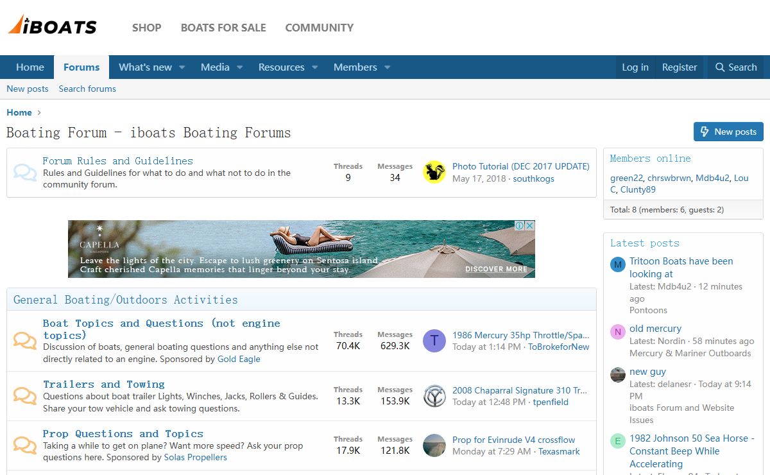Open the What's new tab
The height and width of the screenshot is (475, 770).
point(145,67)
